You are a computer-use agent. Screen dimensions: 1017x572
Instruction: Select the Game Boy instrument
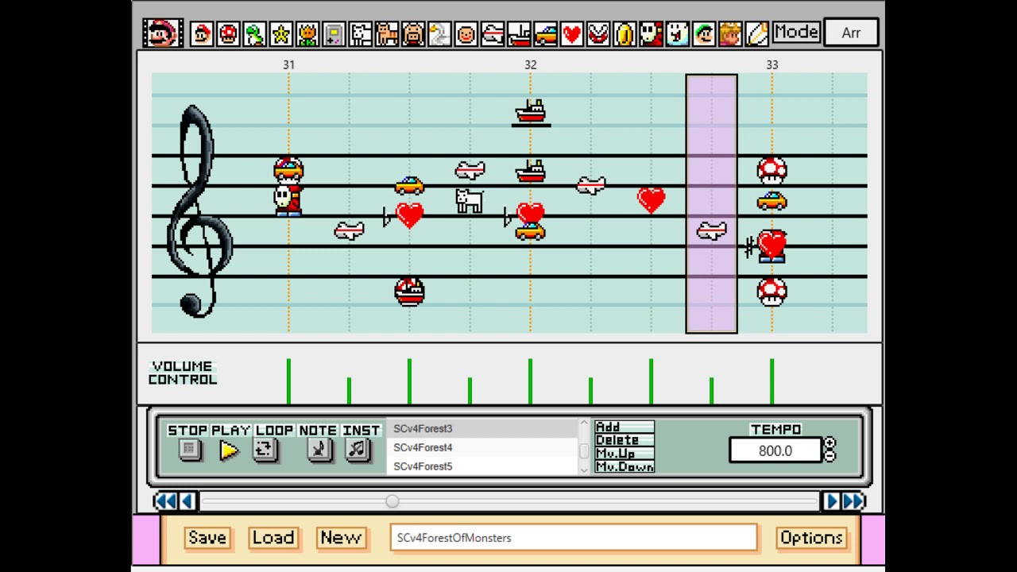(334, 33)
